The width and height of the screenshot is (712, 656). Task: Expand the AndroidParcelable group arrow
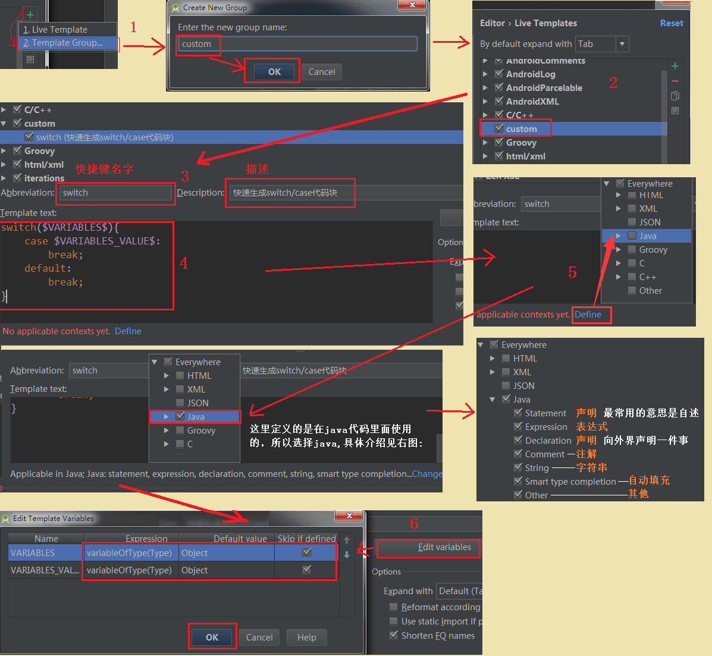[x=485, y=87]
